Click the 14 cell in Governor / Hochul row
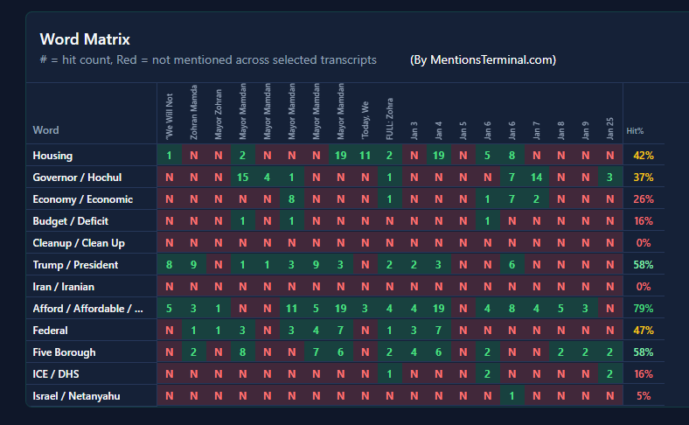 [537, 178]
